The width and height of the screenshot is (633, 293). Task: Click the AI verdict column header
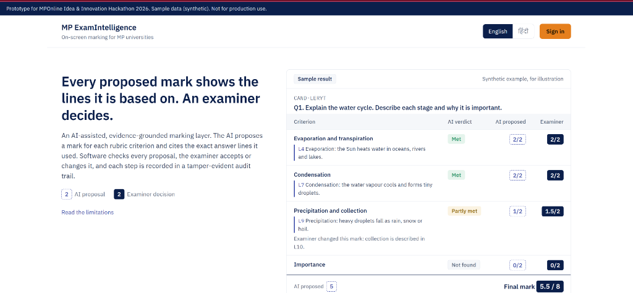pyautogui.click(x=459, y=122)
